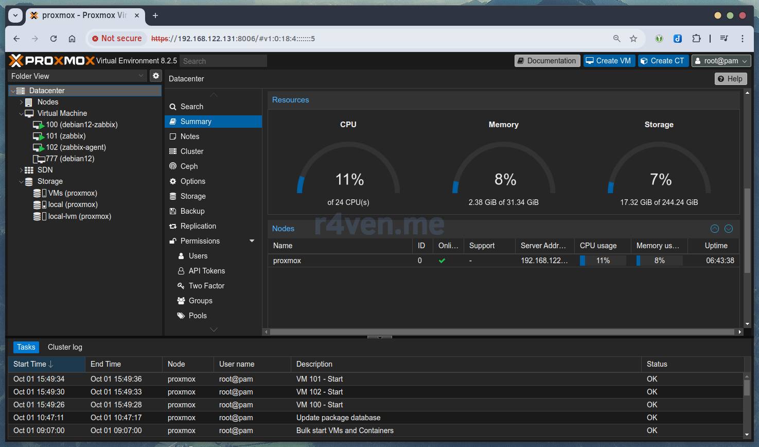Bookmark page with the star icon
759x447 pixels.
(633, 39)
